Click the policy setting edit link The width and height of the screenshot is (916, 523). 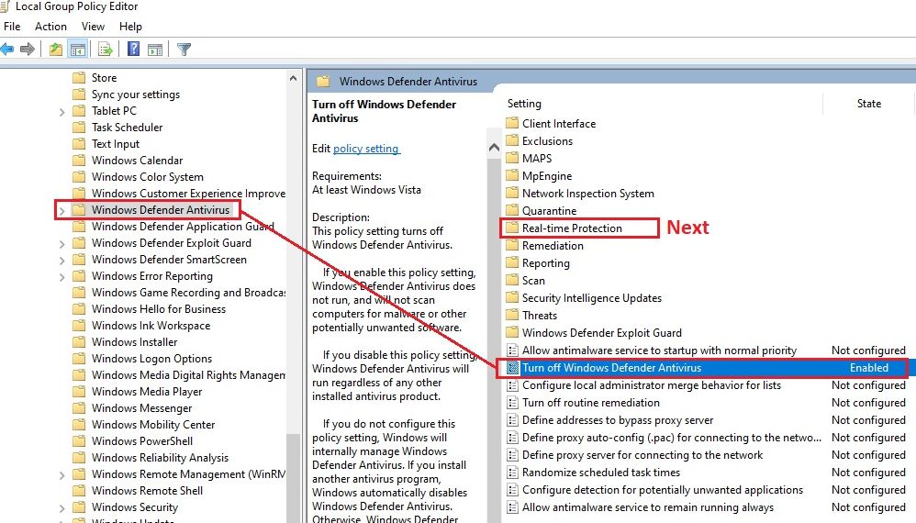click(366, 149)
